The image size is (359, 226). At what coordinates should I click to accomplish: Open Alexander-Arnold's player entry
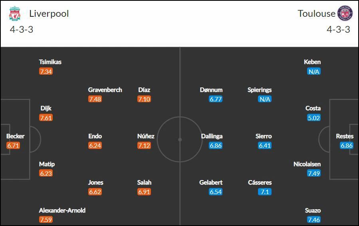click(x=62, y=210)
